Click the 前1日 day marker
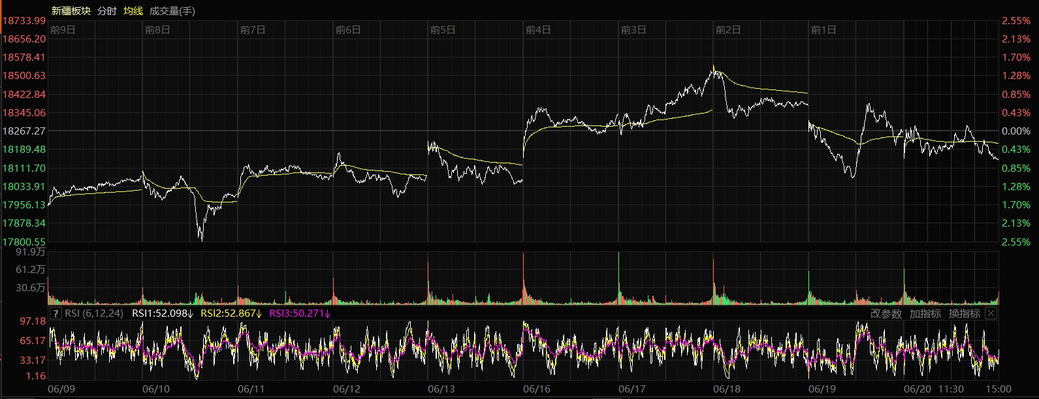Screen dimensions: 1039x399 [x=823, y=30]
